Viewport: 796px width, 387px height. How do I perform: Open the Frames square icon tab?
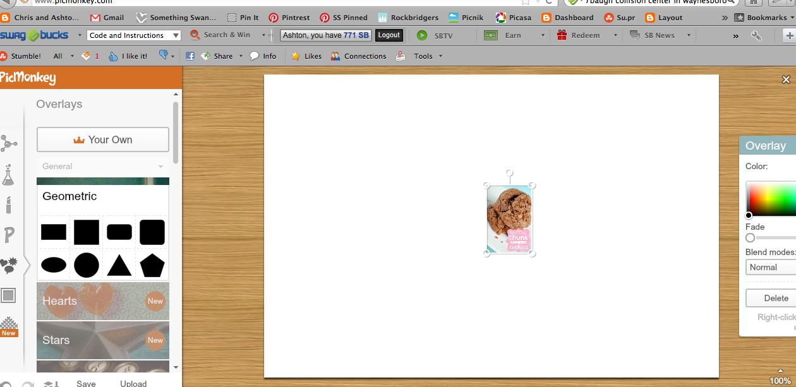tap(8, 295)
